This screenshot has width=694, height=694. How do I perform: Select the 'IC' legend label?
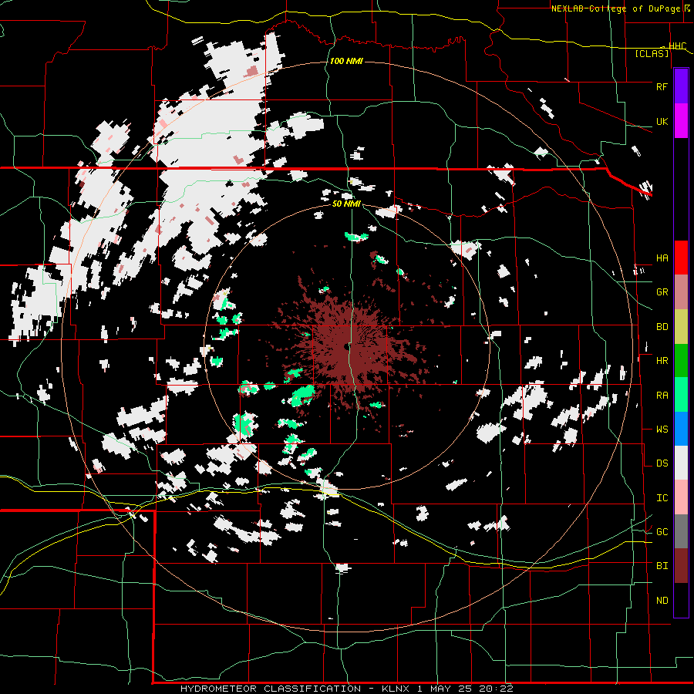pyautogui.click(x=662, y=498)
